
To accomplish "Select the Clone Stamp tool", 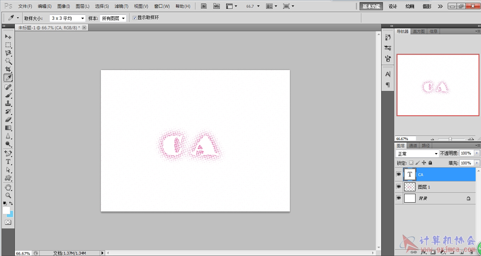I will [8, 103].
